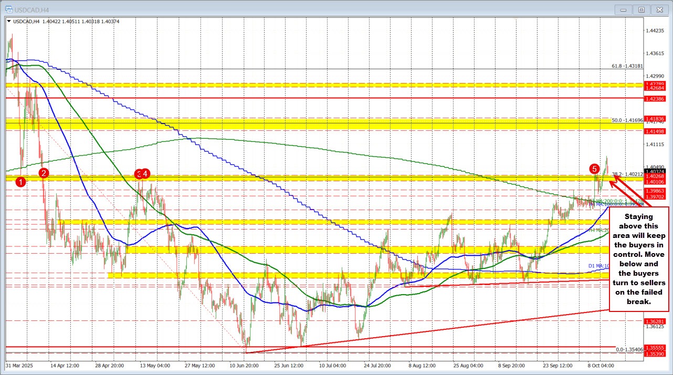
Task: Select the 'Staying above this area' text box
Action: [638, 258]
